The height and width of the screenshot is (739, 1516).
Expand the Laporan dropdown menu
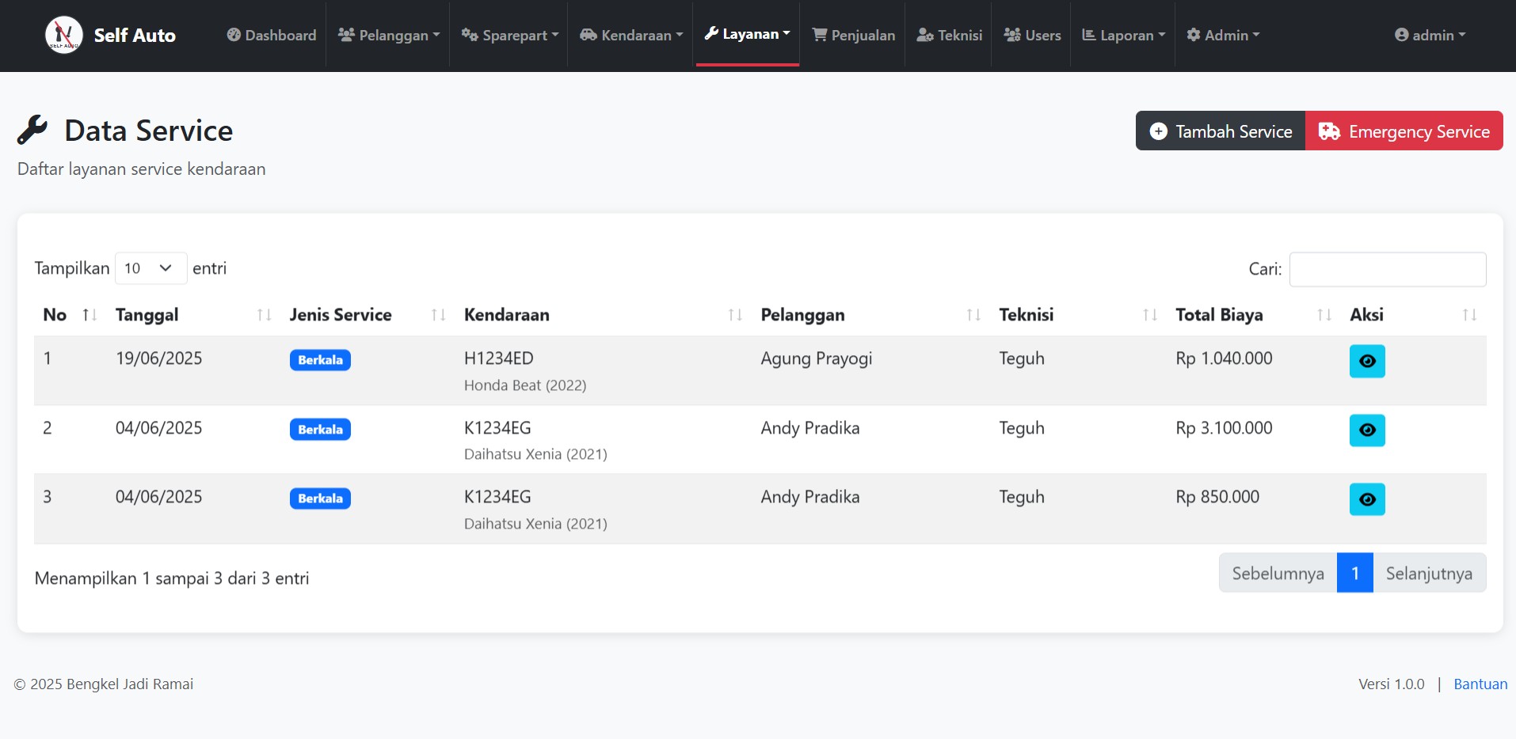(x=1123, y=35)
